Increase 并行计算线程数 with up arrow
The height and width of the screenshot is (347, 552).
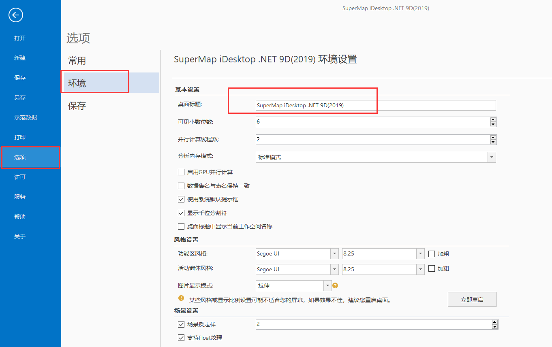(493, 137)
